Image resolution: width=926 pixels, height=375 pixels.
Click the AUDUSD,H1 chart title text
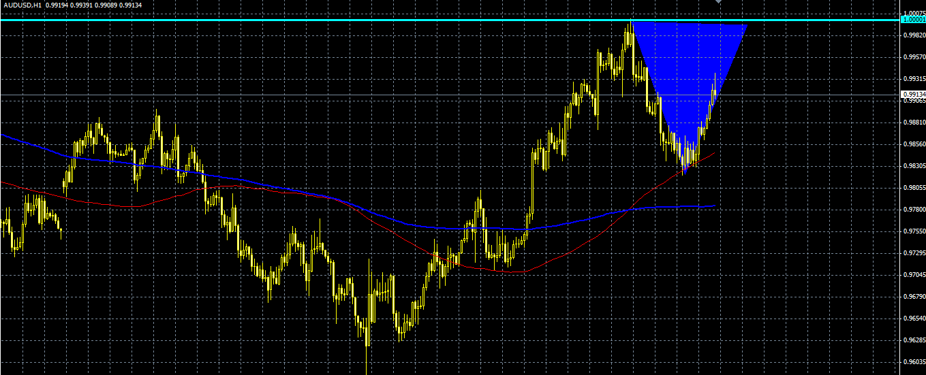22,5
